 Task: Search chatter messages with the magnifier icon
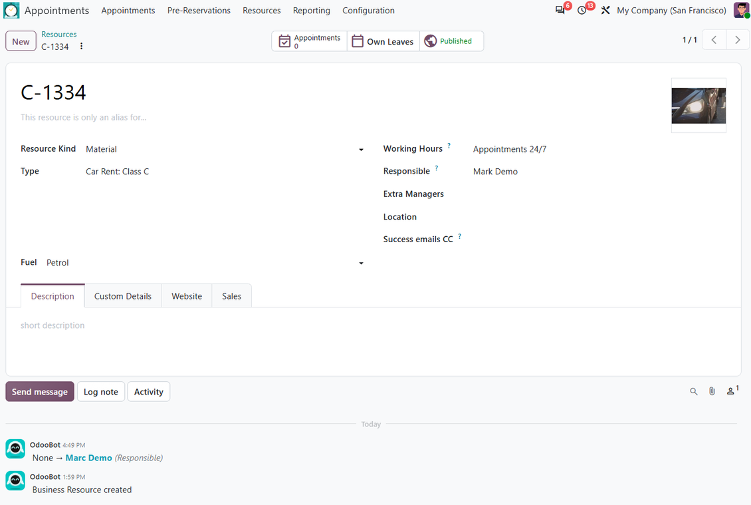(694, 391)
